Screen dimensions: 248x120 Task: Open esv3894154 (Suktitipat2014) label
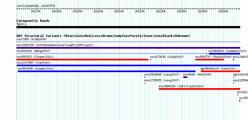point(181,86)
